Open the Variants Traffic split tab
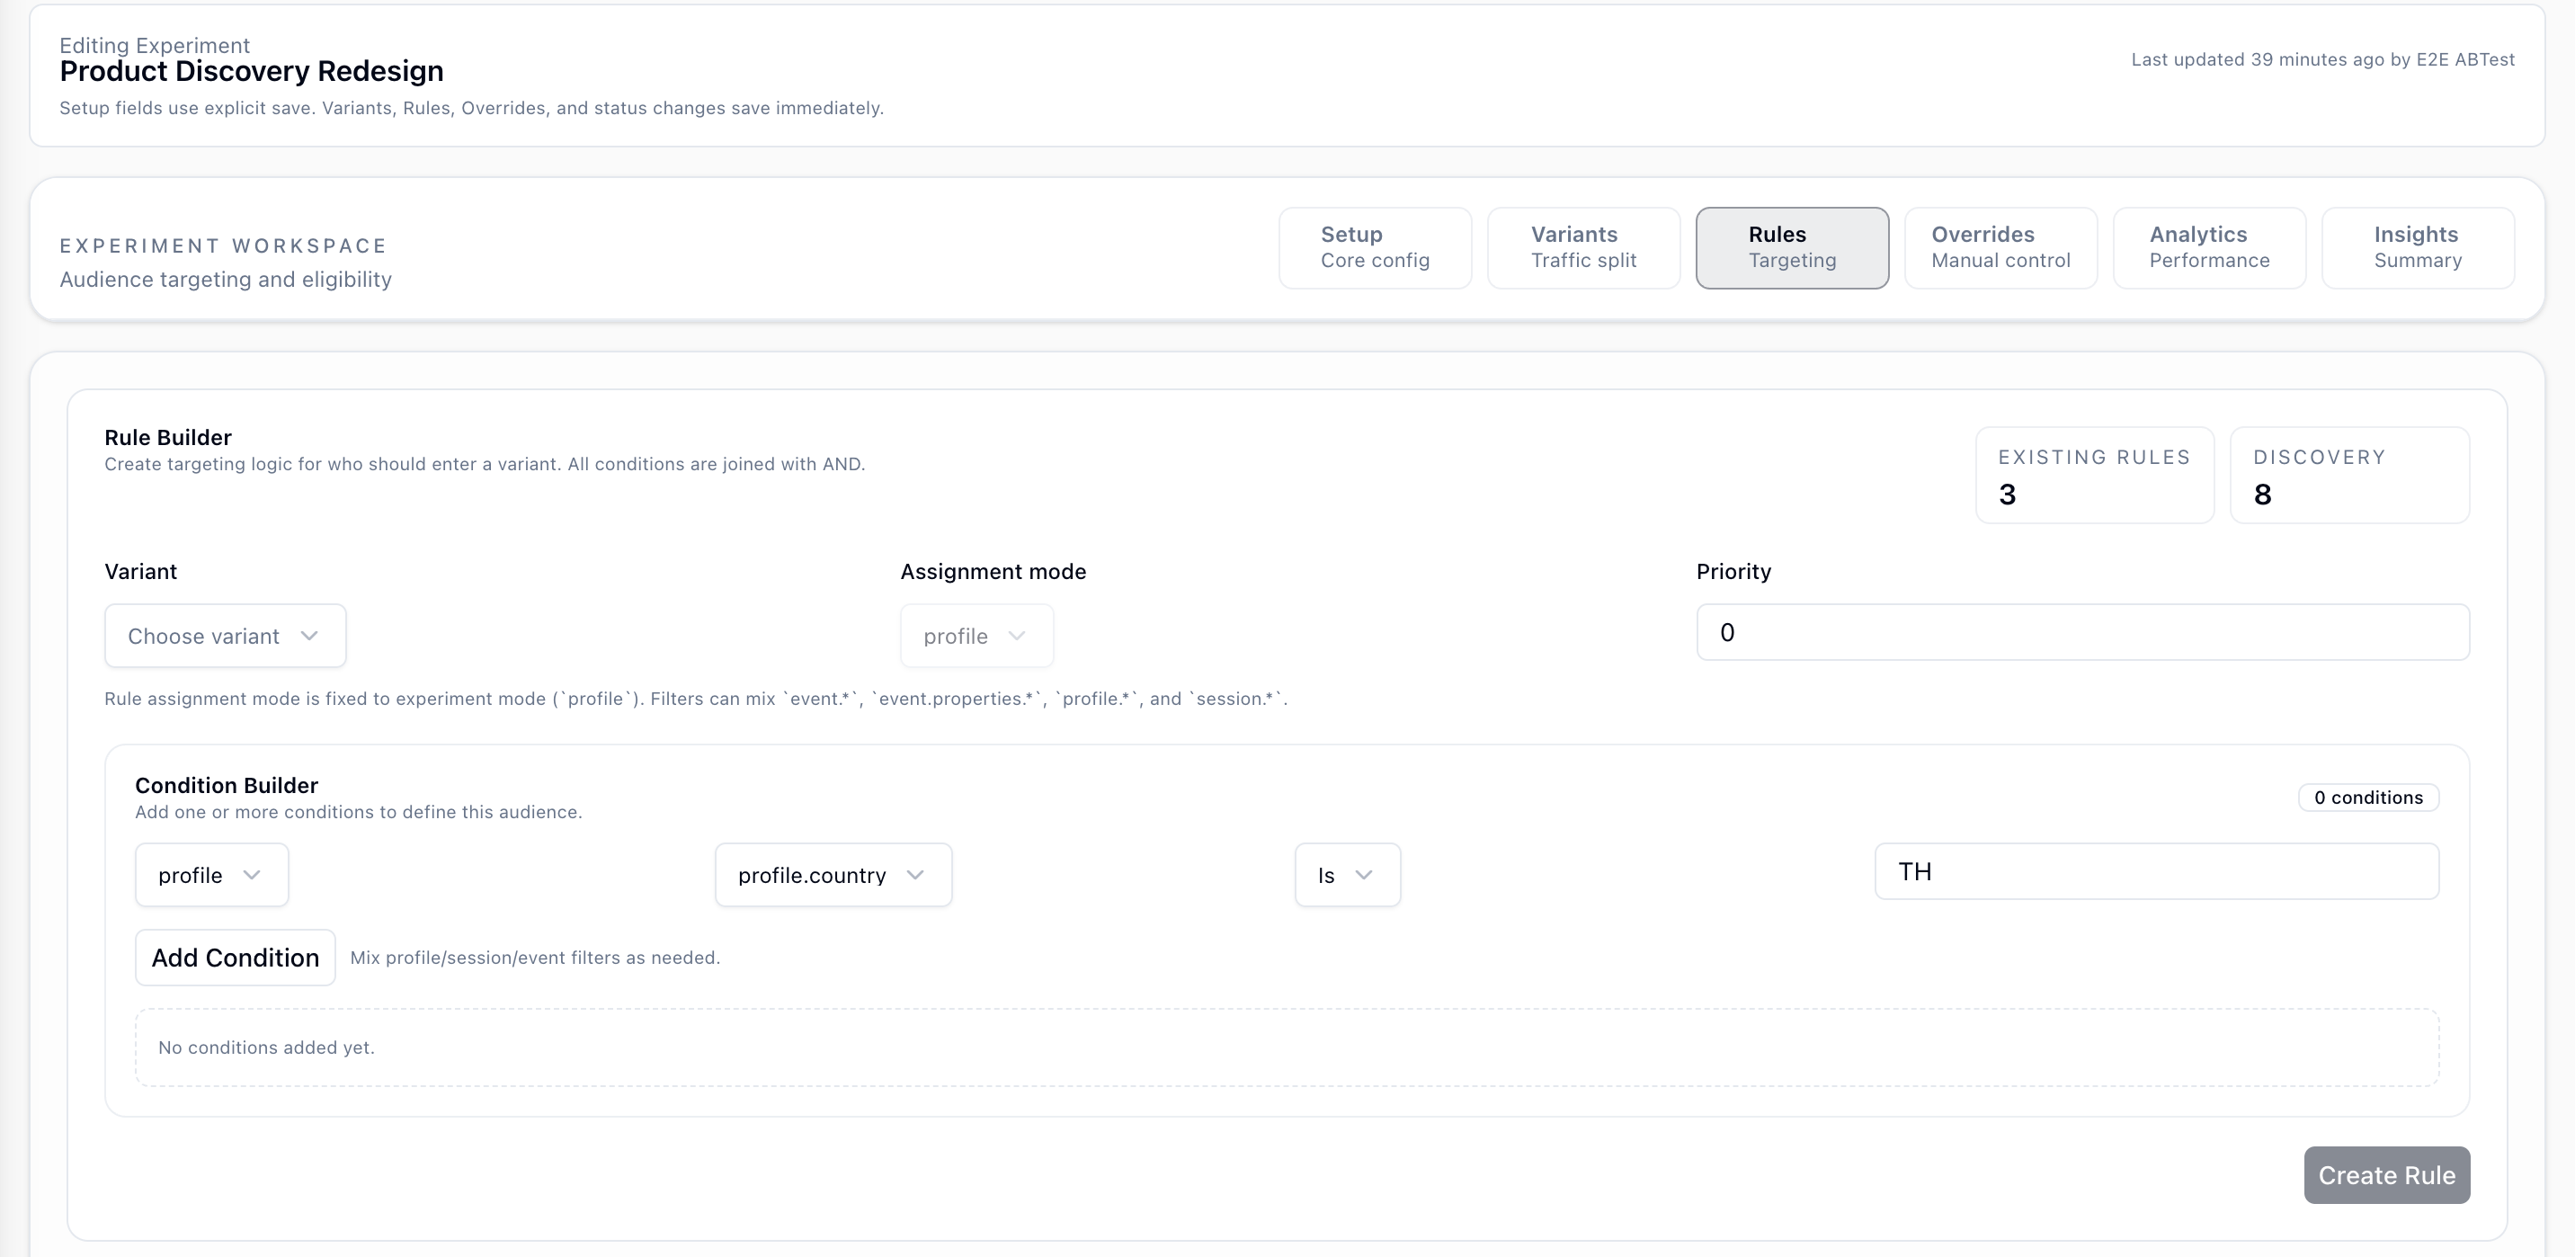2575x1257 pixels. coord(1582,247)
